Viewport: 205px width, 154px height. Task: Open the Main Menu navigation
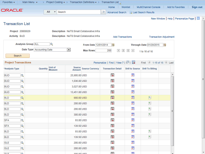point(30,2)
